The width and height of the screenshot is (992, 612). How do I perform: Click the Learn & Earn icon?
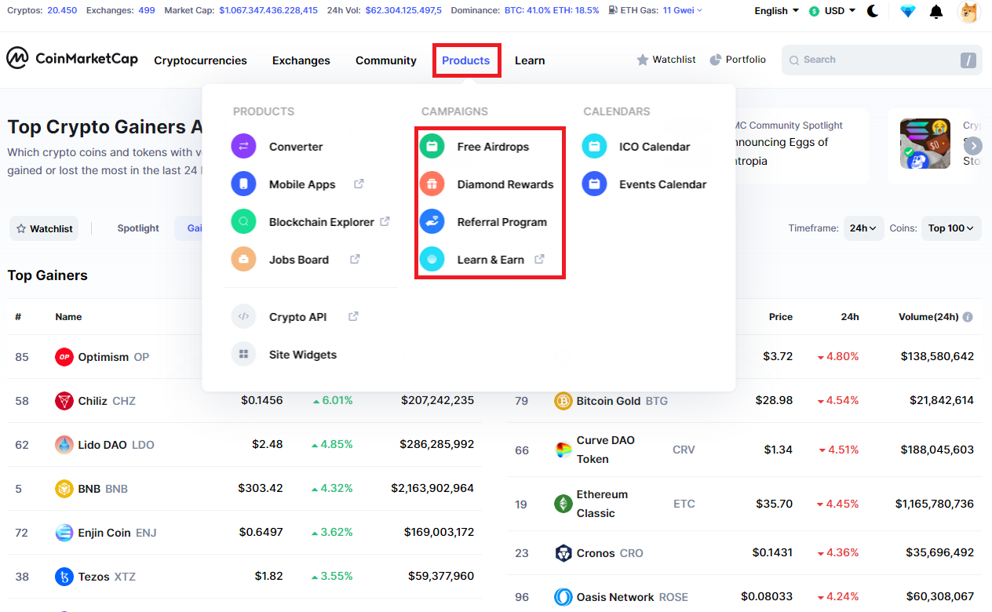[432, 259]
